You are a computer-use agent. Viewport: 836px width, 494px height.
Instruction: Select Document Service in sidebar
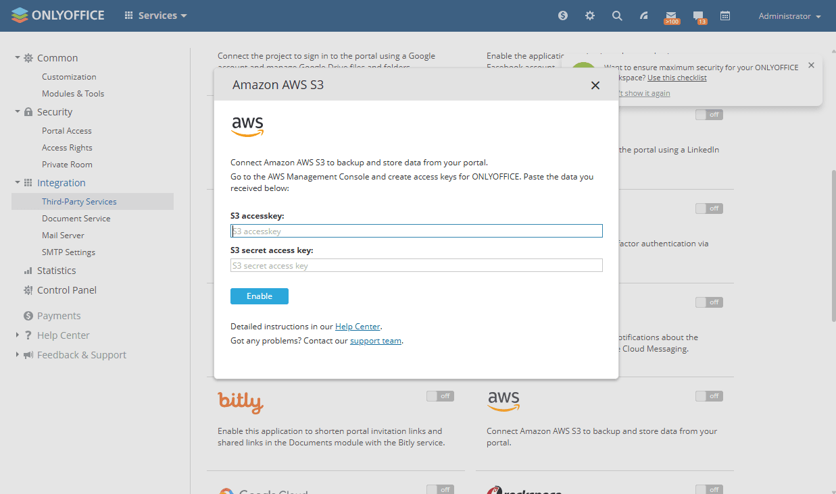pos(76,219)
